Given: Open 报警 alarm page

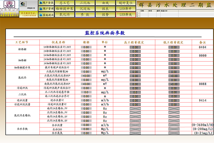Looking at the screenshot, I should point(105,15).
